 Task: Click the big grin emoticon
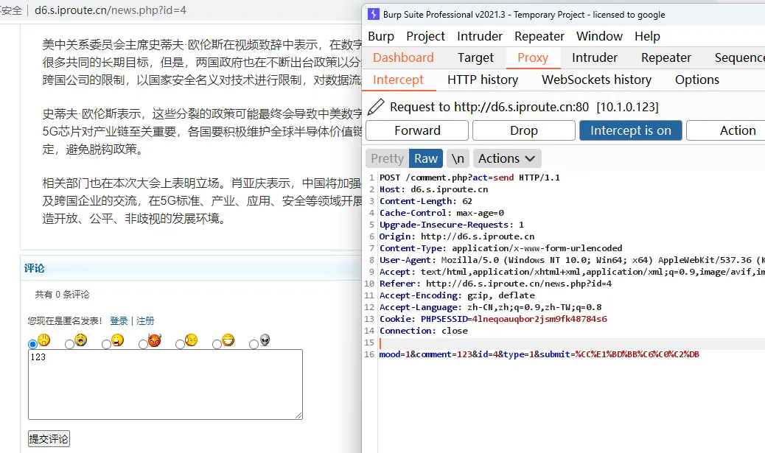(x=228, y=340)
